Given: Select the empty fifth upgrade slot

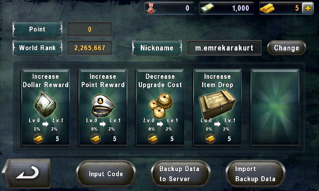Looking at the screenshot, I should coord(275,107).
